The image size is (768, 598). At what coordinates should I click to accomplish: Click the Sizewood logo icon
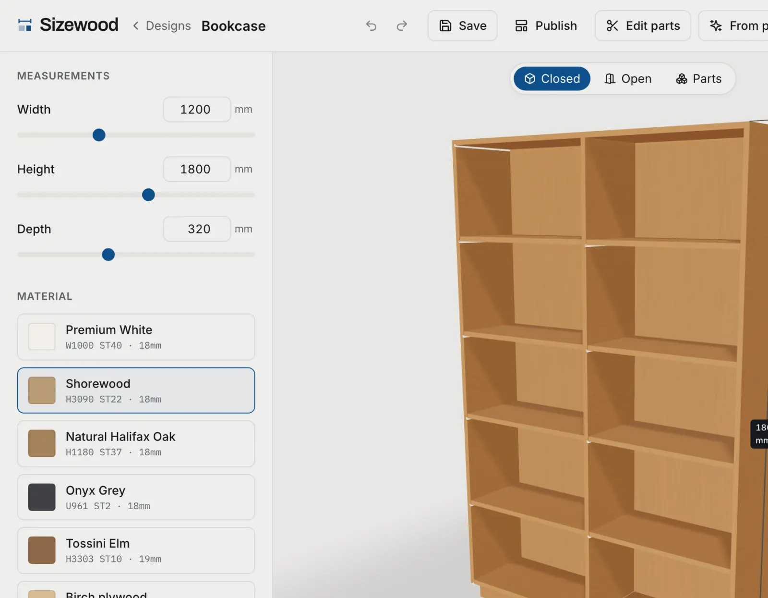(25, 25)
